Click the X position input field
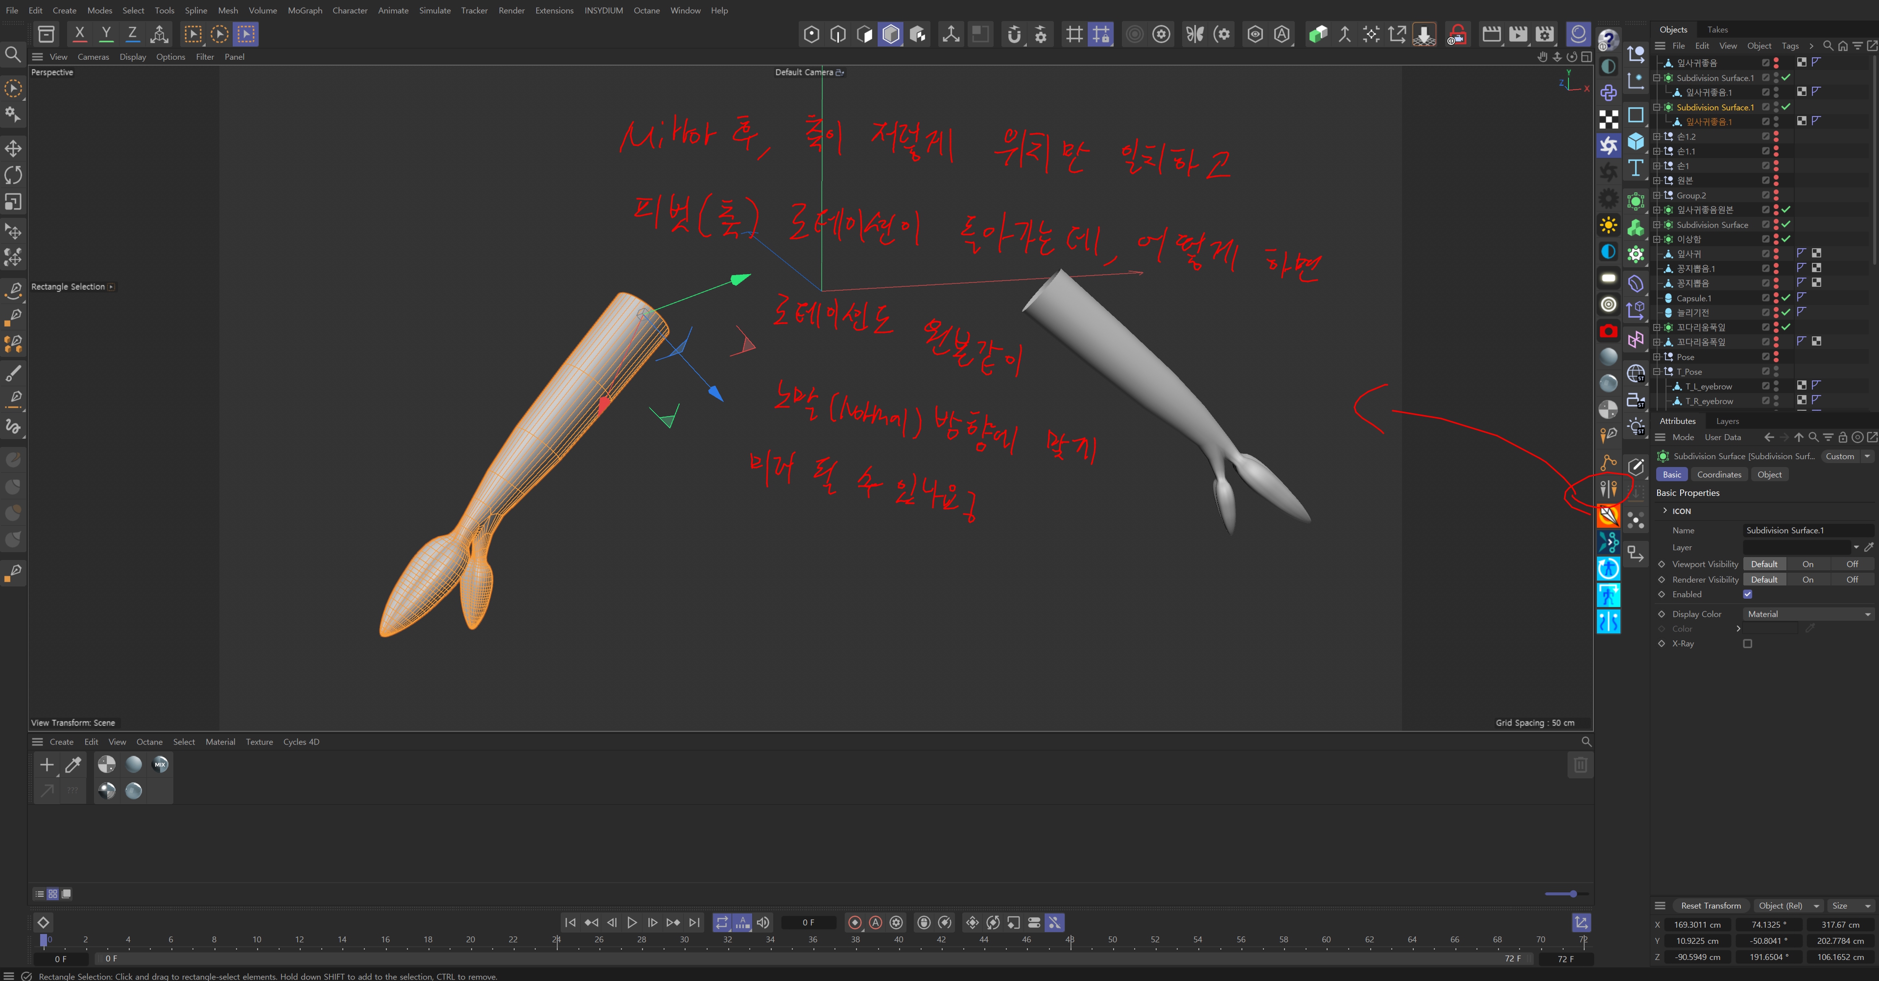Viewport: 1879px width, 981px height. [1697, 925]
